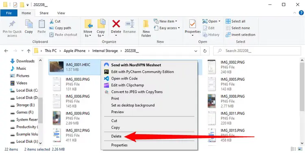
Task: Choose Edit with Clipchamp
Action: point(149,85)
